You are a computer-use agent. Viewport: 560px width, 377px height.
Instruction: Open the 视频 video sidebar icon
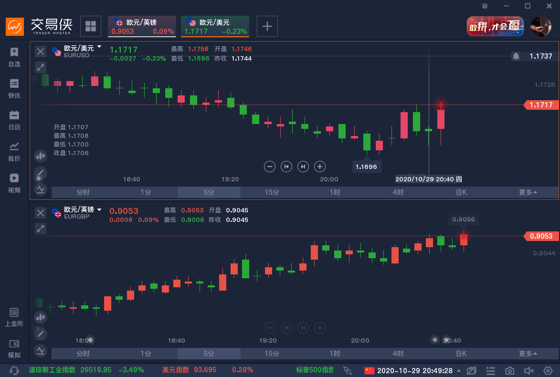[14, 183]
